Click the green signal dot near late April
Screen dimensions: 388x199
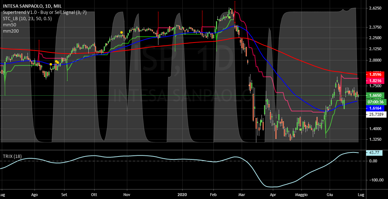click(x=300, y=129)
